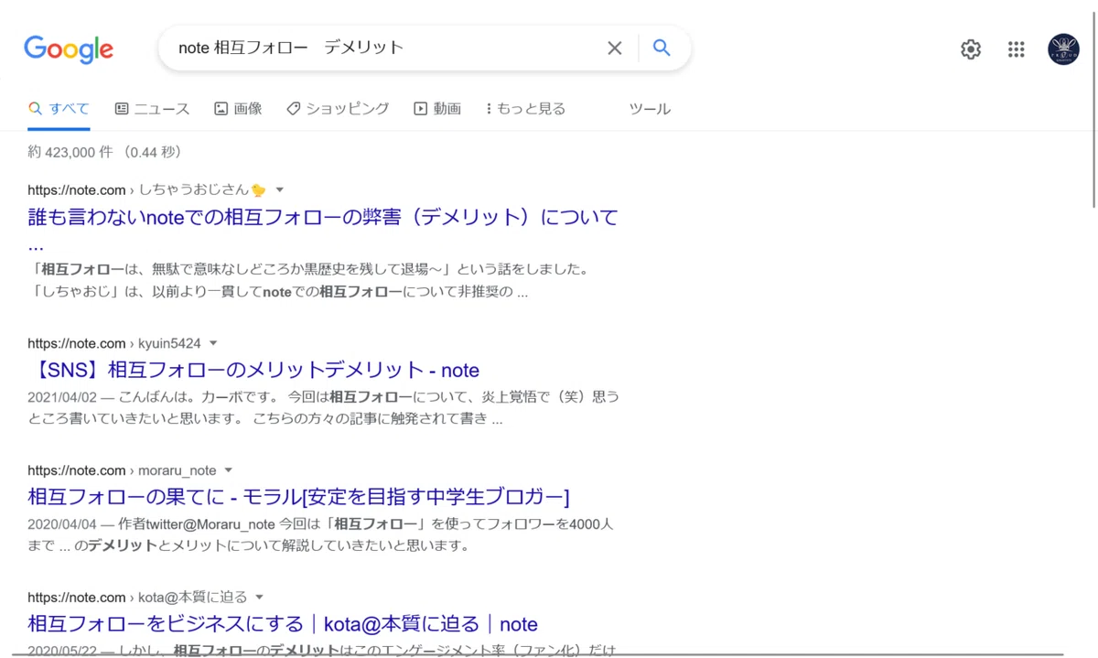This screenshot has width=1098, height=658.
Task: Click URL https://note.com › kyuin5424
Action: pyautogui.click(x=114, y=343)
